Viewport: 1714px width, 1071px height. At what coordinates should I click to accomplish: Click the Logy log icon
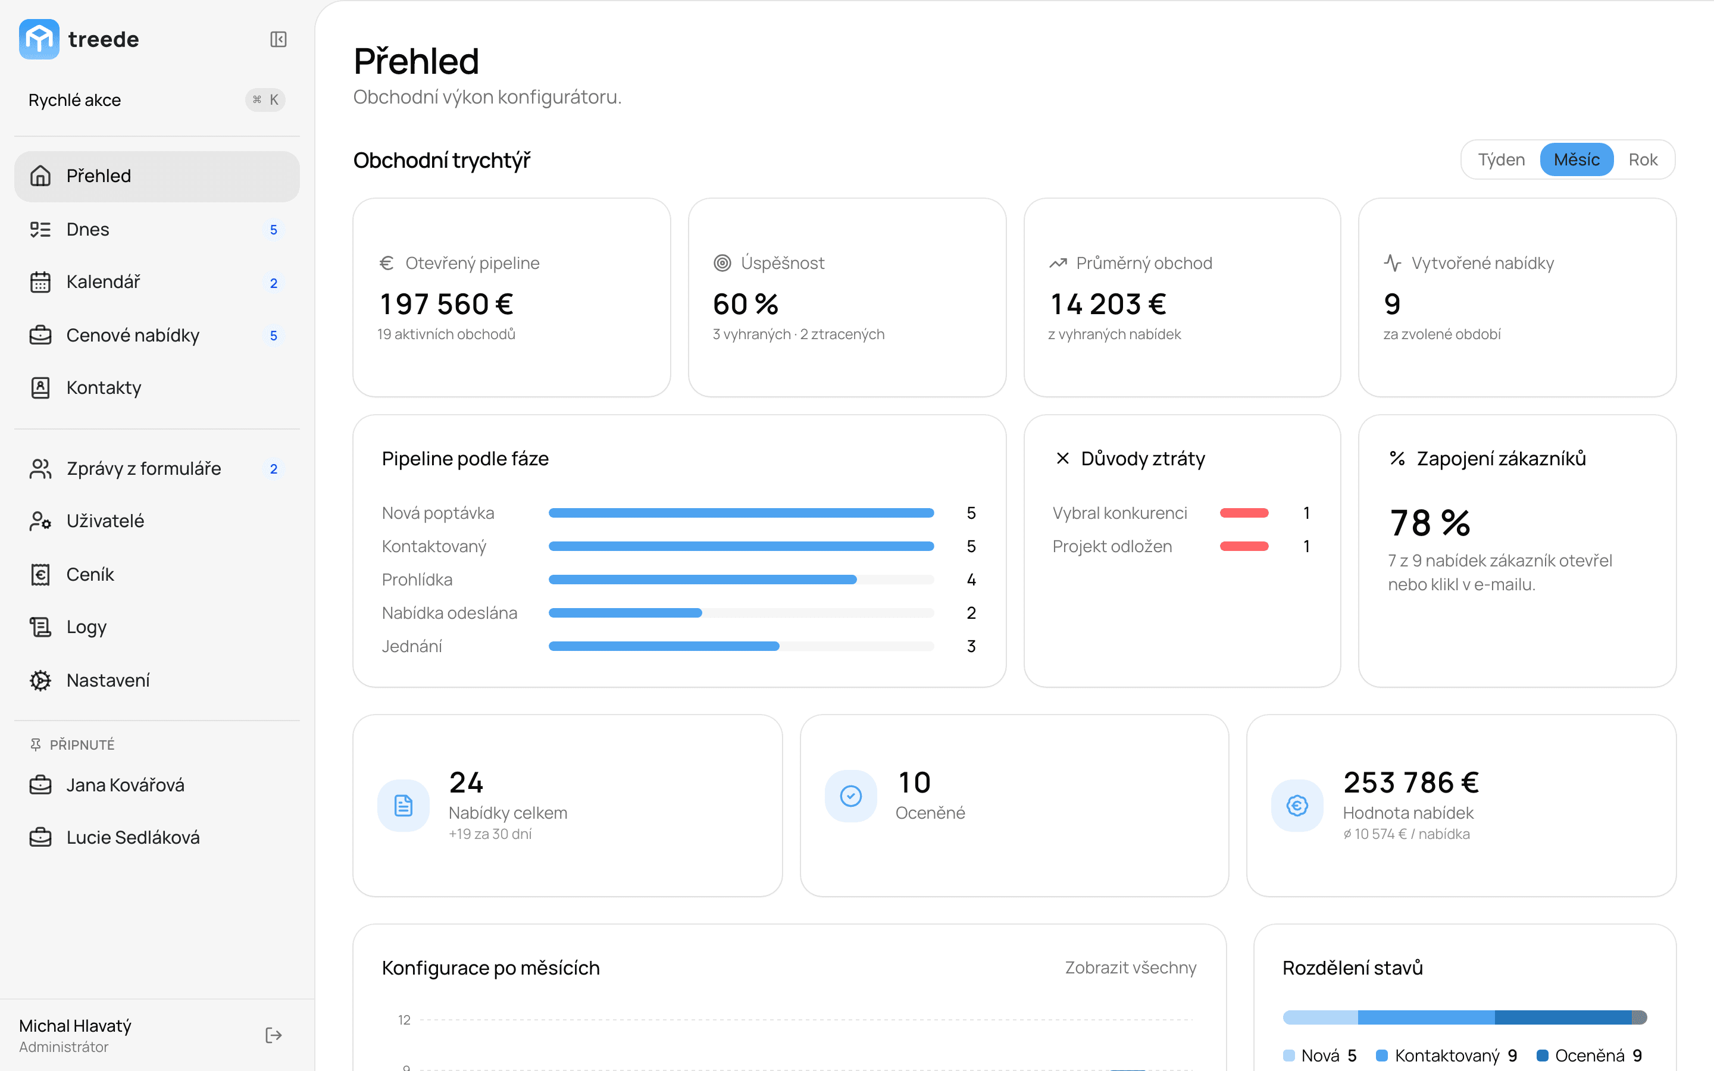tap(40, 627)
